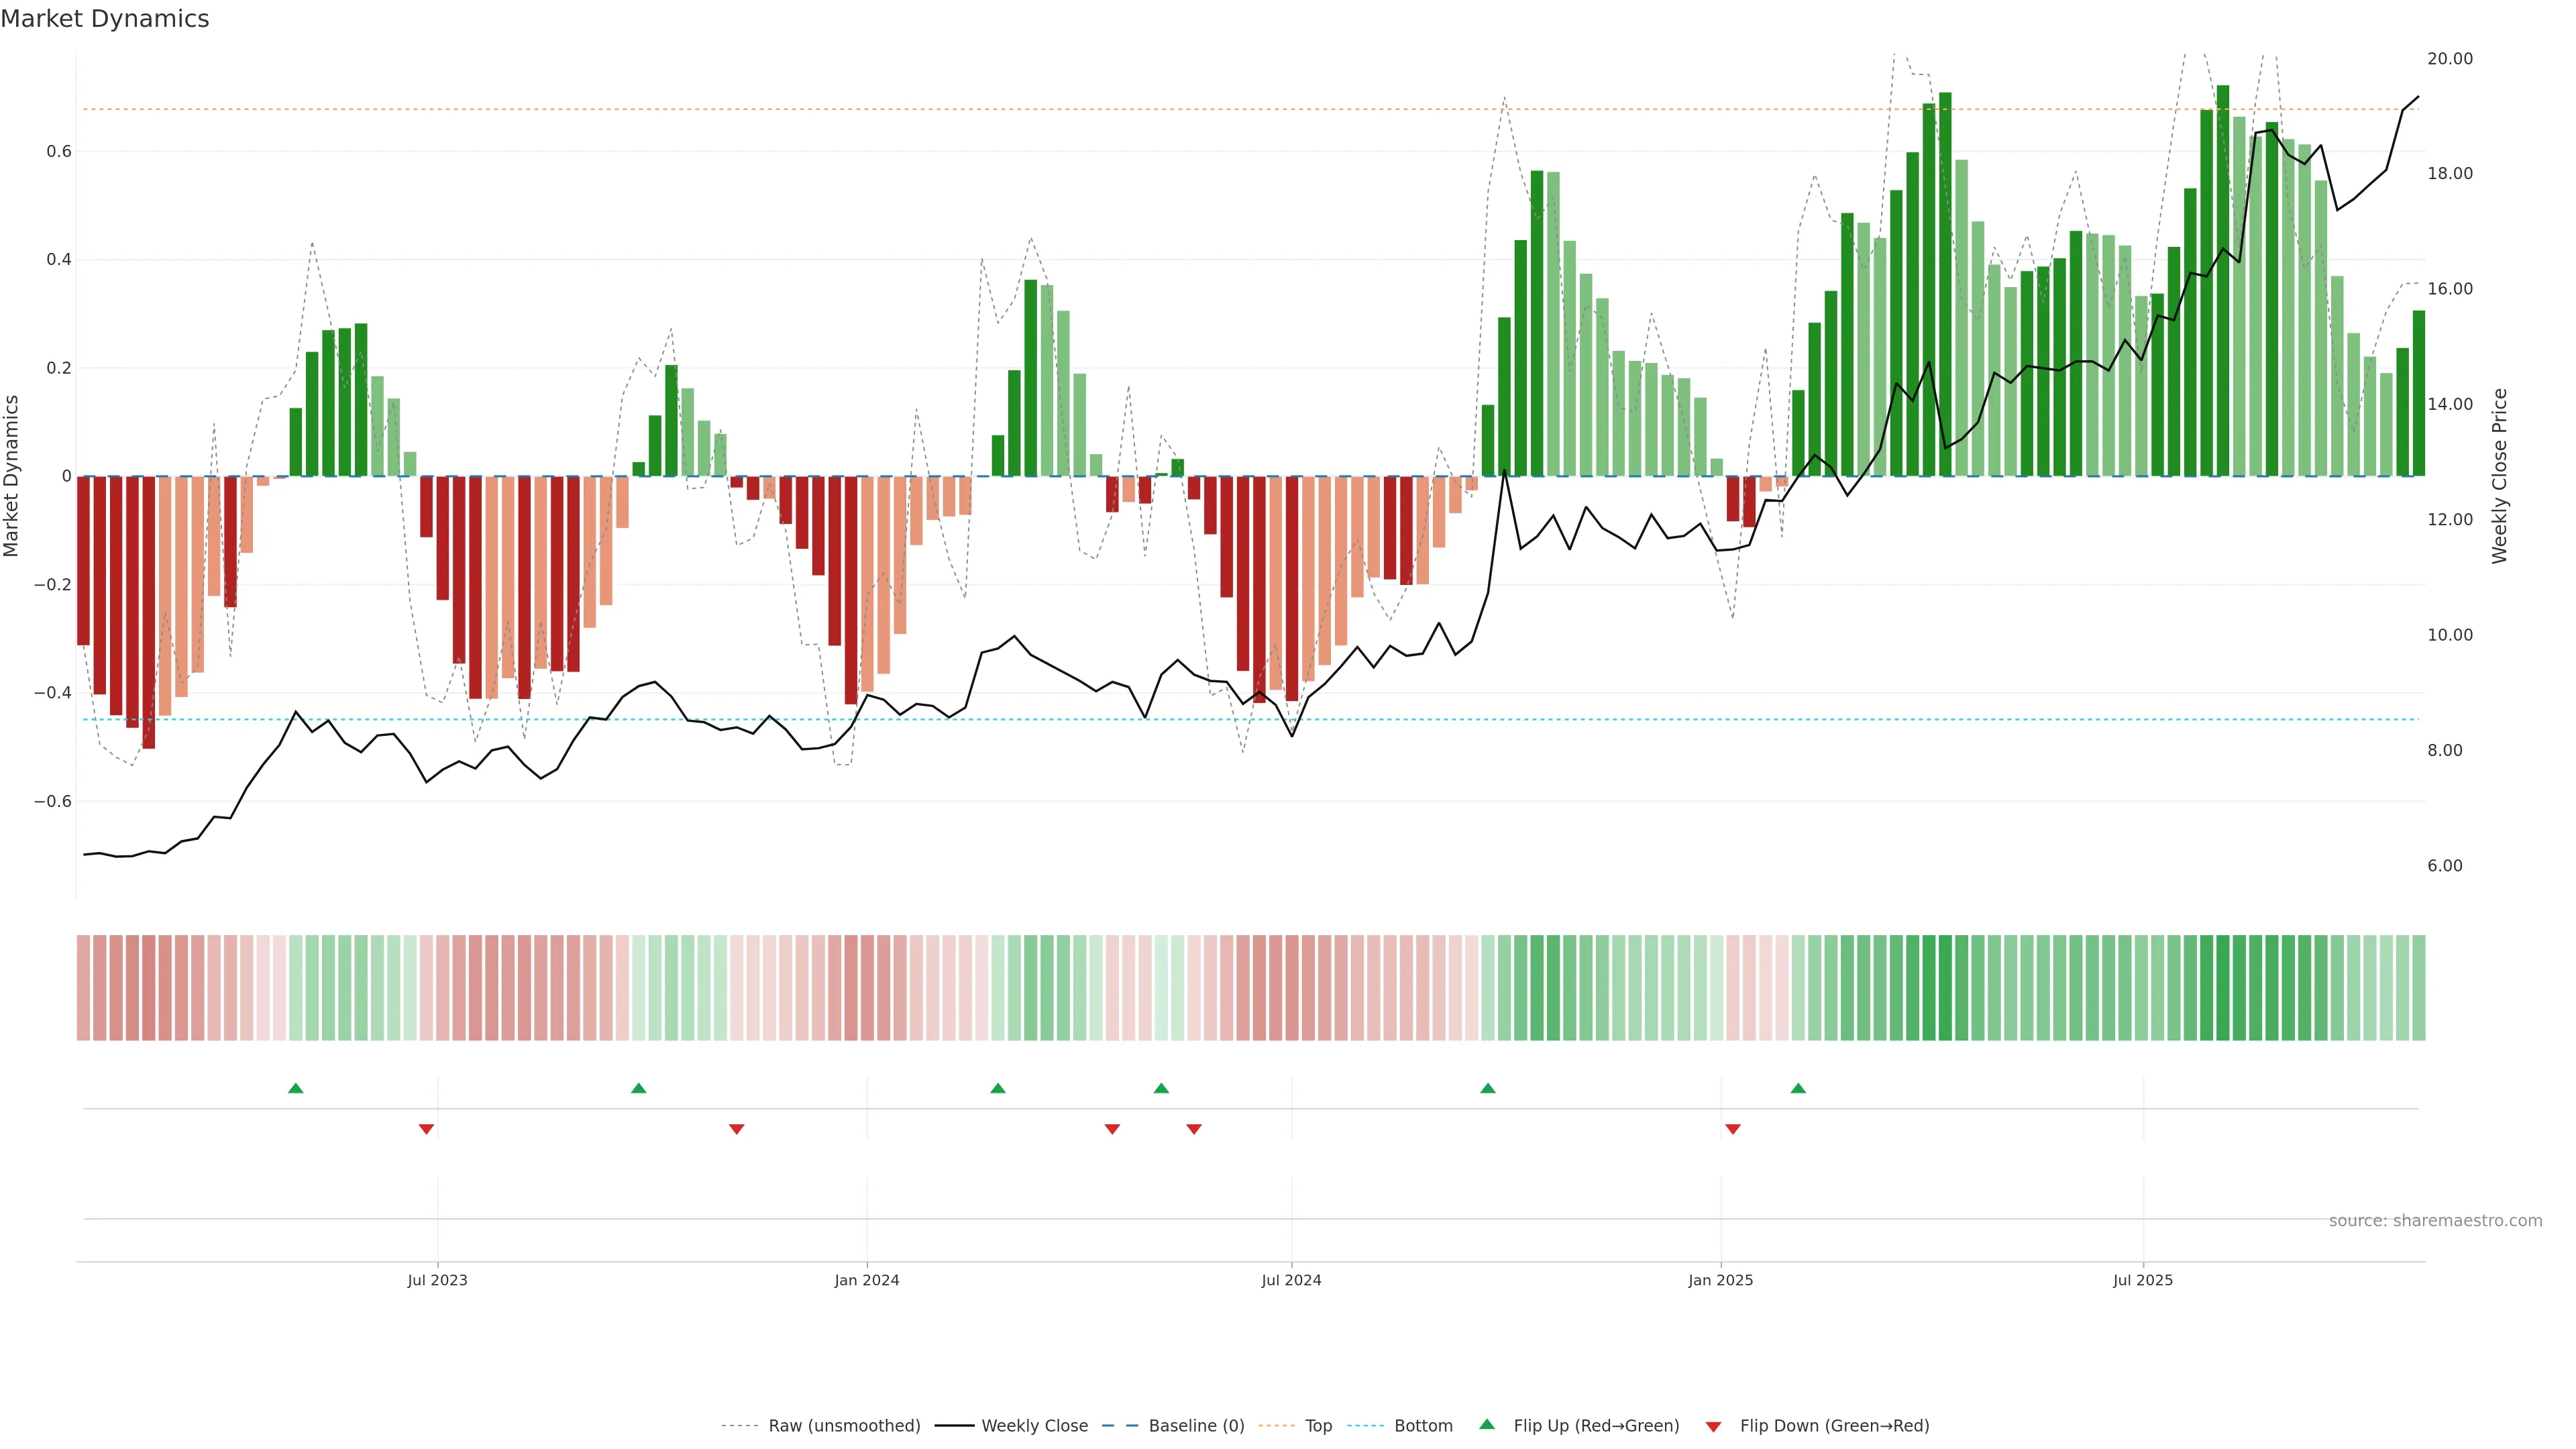The width and height of the screenshot is (2576, 1449).
Task: Click the green triangle icon in the legend
Action: tap(1487, 1424)
